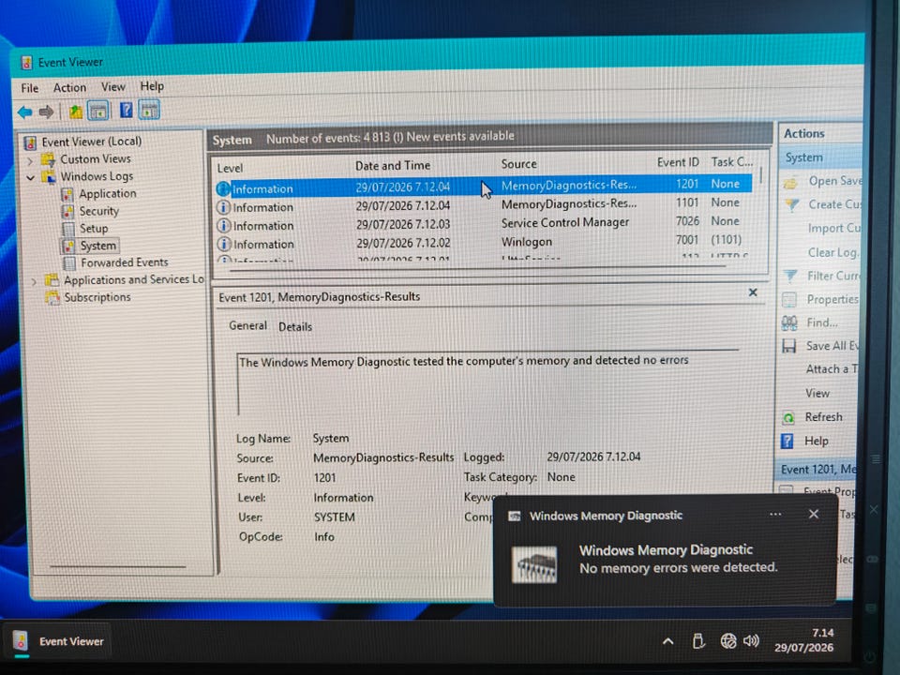The height and width of the screenshot is (675, 900).
Task: Expand Applications and Services Logs arrow
Action: tap(34, 281)
